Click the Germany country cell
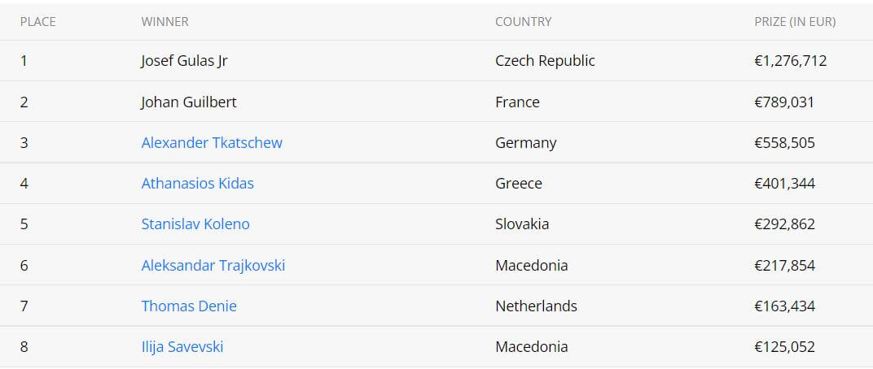This screenshot has height=369, width=873. 525,143
